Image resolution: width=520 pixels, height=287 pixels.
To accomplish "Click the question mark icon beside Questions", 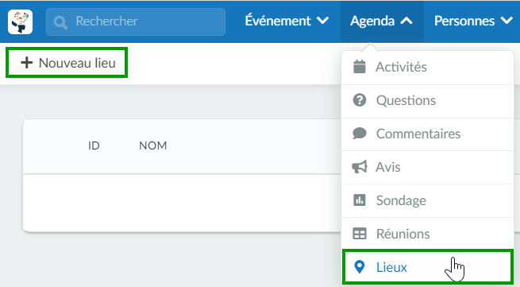I will tap(360, 100).
